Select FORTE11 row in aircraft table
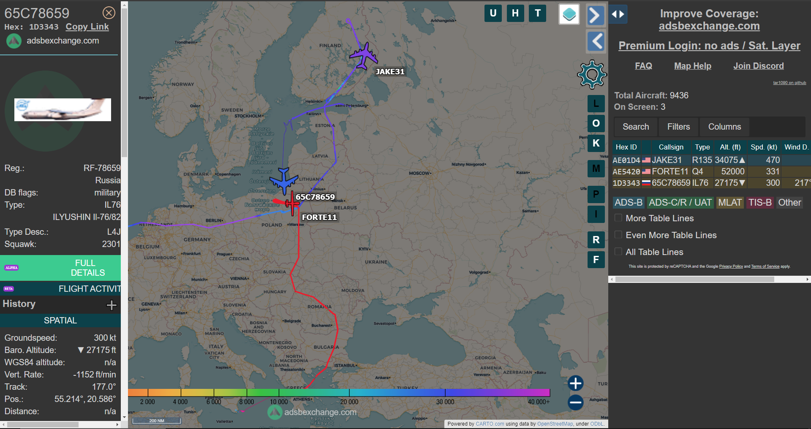811x429 pixels. tap(711, 171)
